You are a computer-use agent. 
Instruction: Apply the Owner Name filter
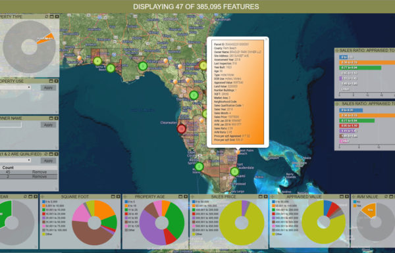(48, 125)
